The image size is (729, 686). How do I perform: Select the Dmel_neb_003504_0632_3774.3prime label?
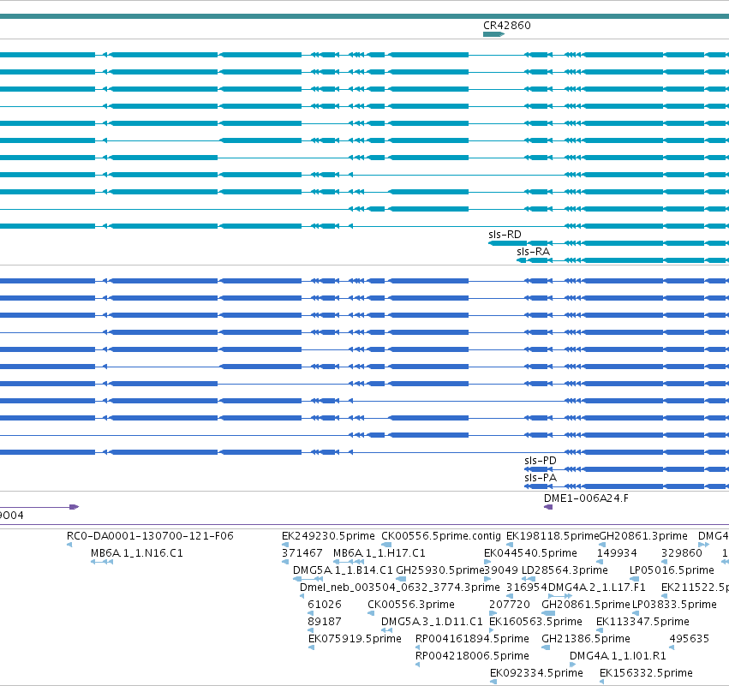click(400, 588)
